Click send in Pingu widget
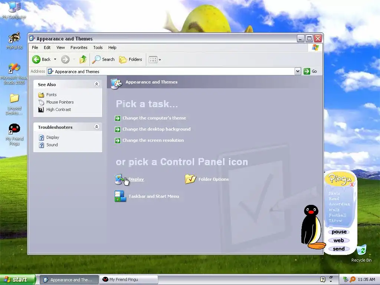The image size is (380, 285). pyautogui.click(x=339, y=249)
